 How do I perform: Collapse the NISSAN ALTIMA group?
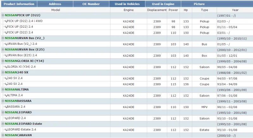click(x=3, y=89)
